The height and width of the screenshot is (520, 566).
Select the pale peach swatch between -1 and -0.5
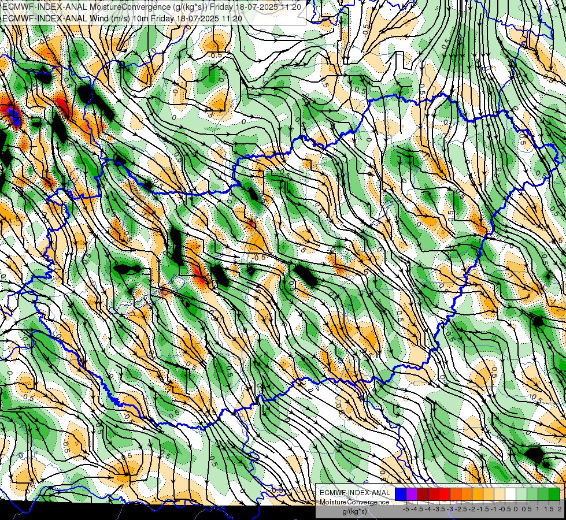(x=500, y=495)
